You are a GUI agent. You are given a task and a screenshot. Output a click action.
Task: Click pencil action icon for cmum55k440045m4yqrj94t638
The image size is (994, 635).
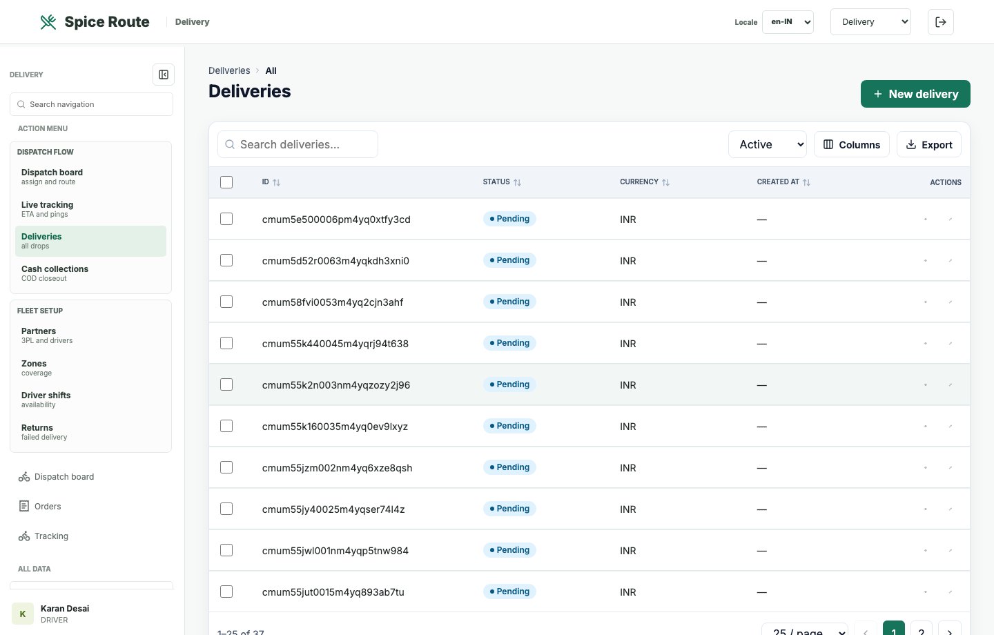pyautogui.click(x=951, y=343)
